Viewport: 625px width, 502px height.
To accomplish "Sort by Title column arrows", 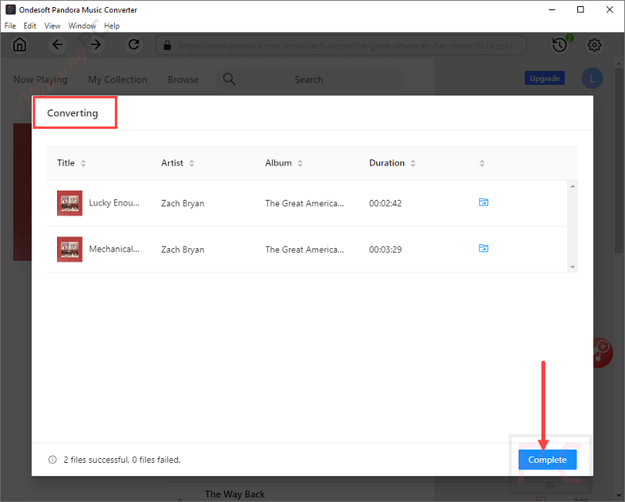I will pyautogui.click(x=84, y=163).
